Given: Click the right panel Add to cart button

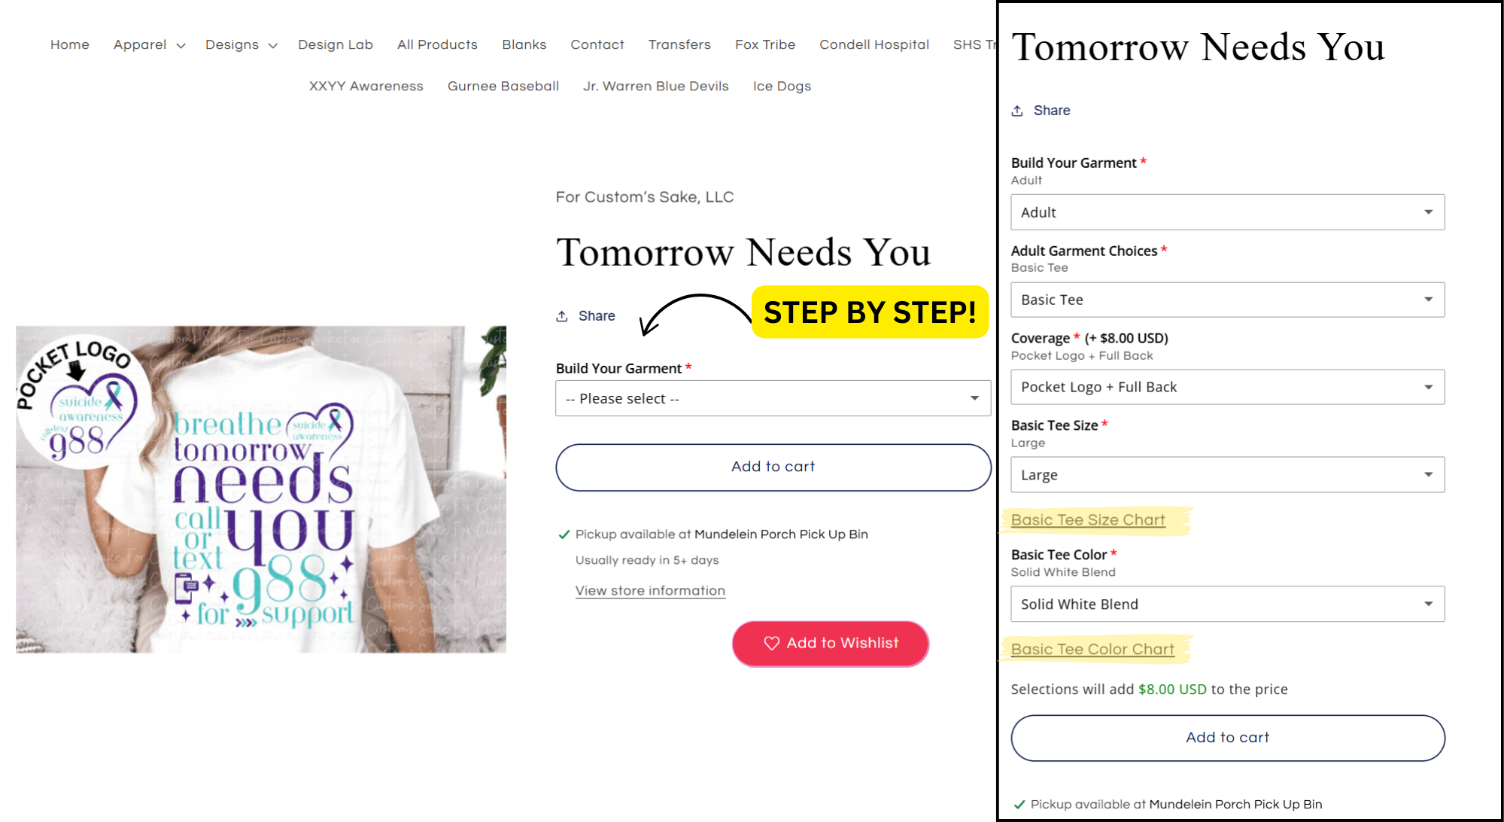Looking at the screenshot, I should click(1227, 738).
